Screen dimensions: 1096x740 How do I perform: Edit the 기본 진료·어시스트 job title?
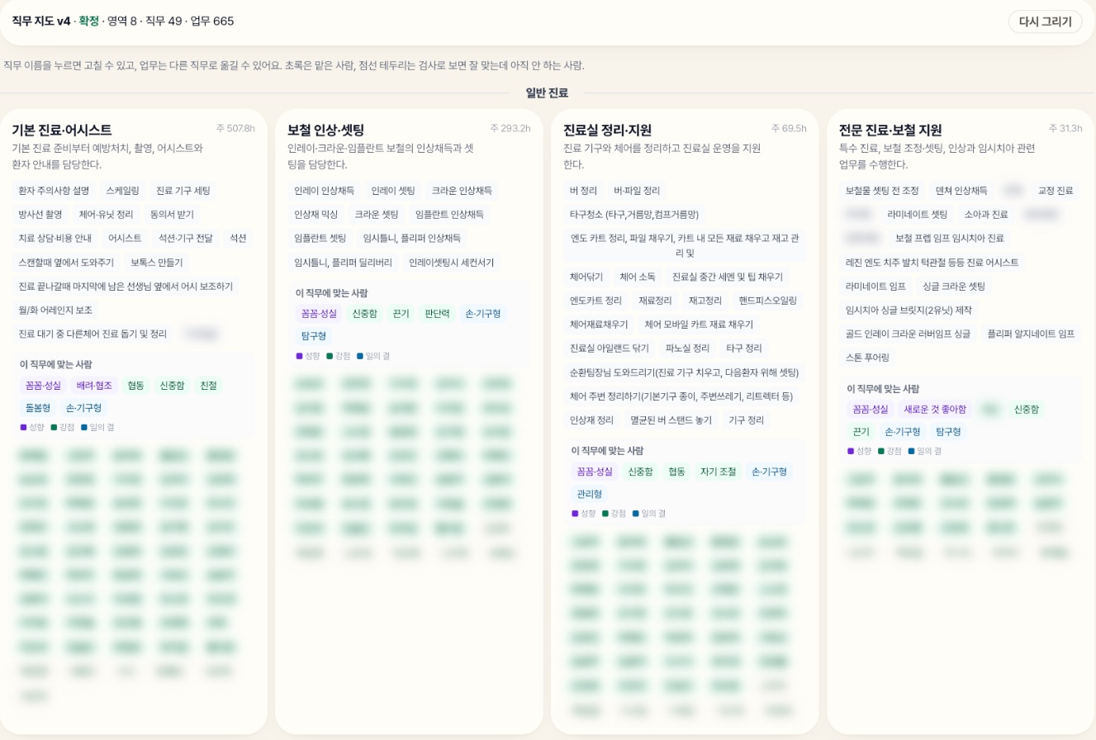coord(62,130)
